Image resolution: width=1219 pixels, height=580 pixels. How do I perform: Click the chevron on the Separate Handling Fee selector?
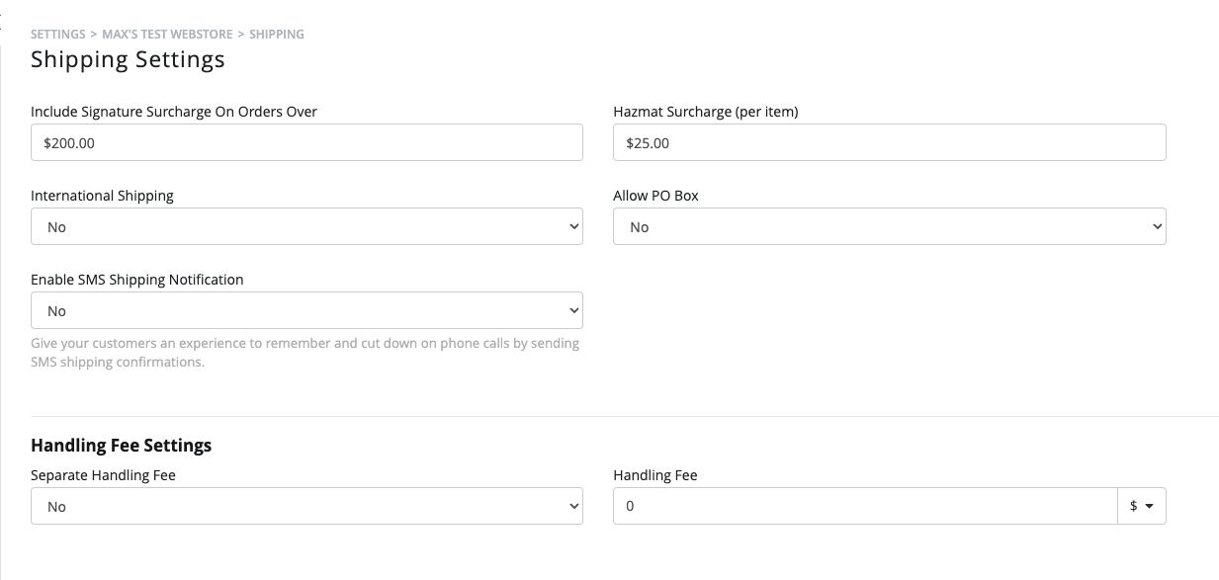[x=575, y=505]
